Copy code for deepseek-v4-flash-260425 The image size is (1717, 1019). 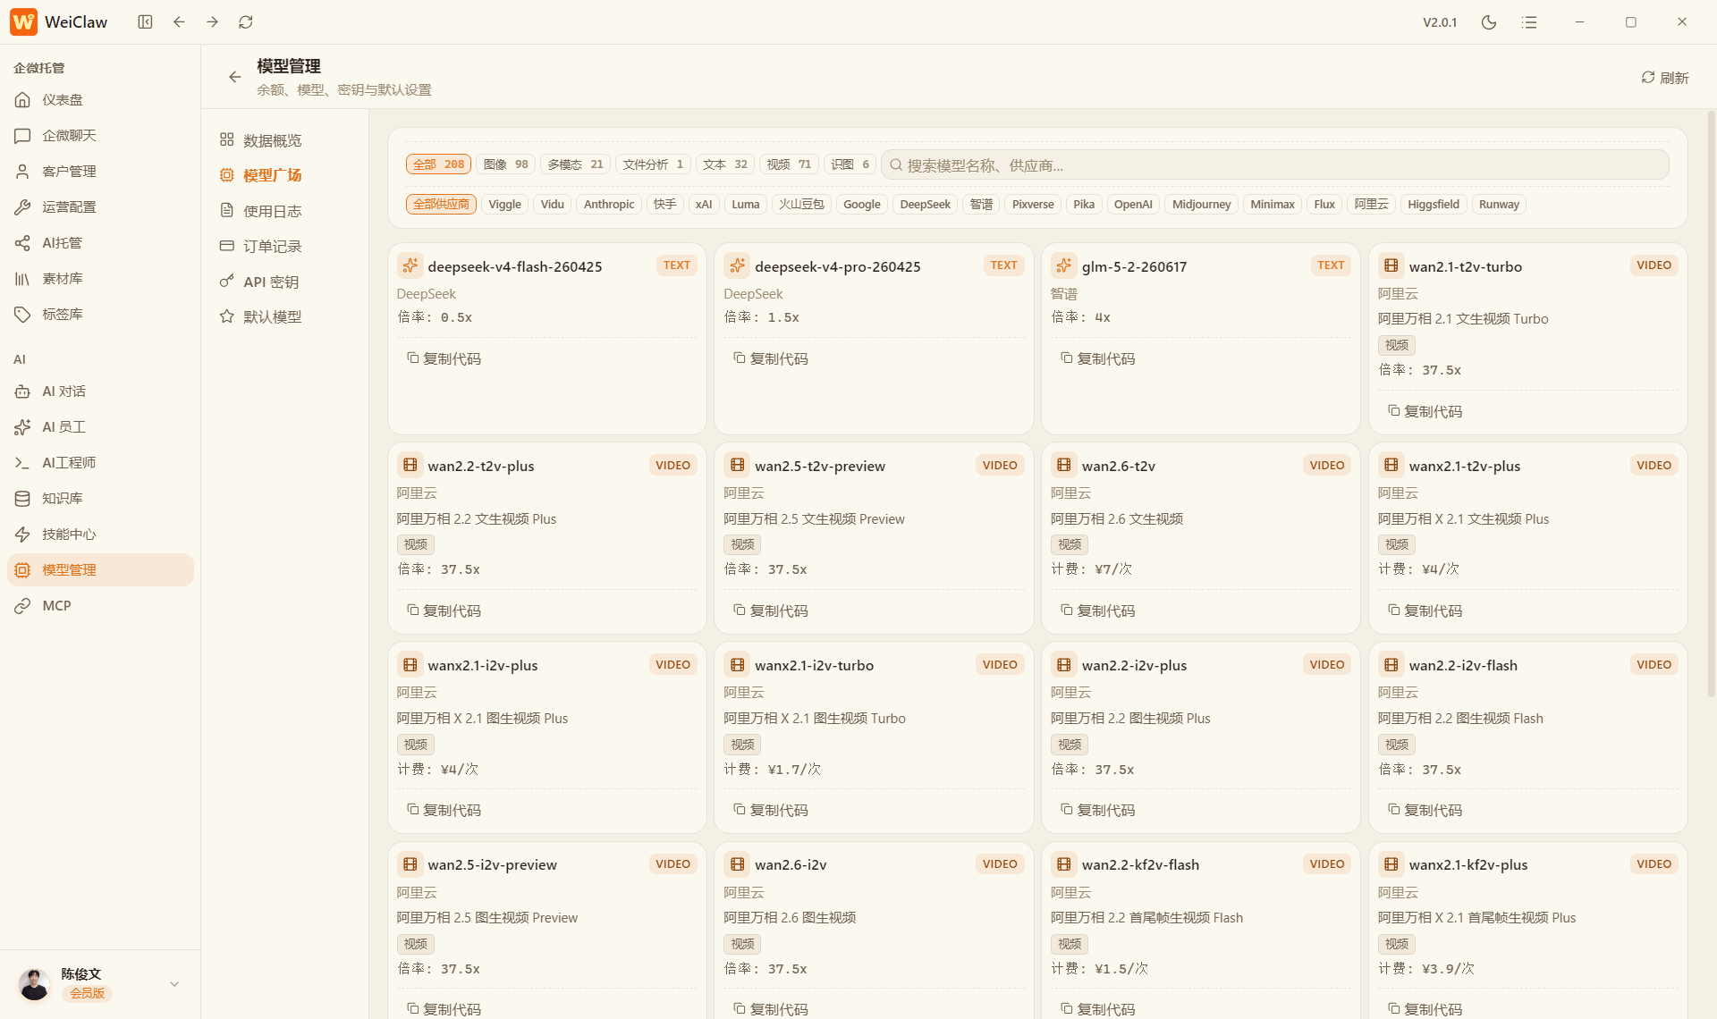click(x=444, y=358)
